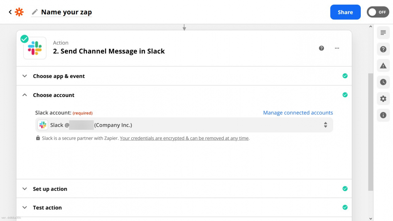This screenshot has height=221, width=393.
Task: Expand the Test action section
Action: 184,207
